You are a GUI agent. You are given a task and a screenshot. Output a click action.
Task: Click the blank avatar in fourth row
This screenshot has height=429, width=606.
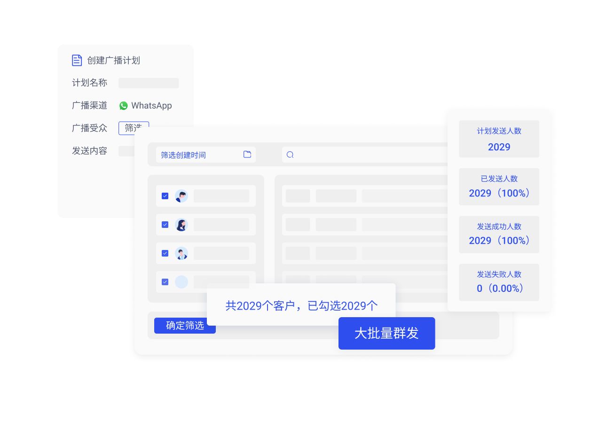coord(181,282)
